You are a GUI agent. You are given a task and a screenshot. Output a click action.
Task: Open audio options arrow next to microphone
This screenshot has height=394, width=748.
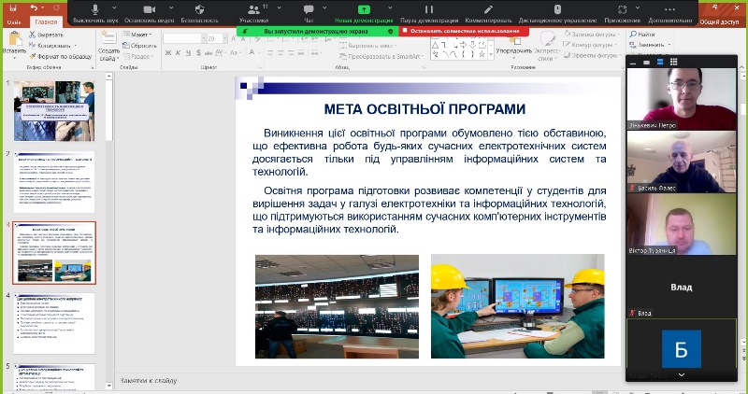click(114, 8)
